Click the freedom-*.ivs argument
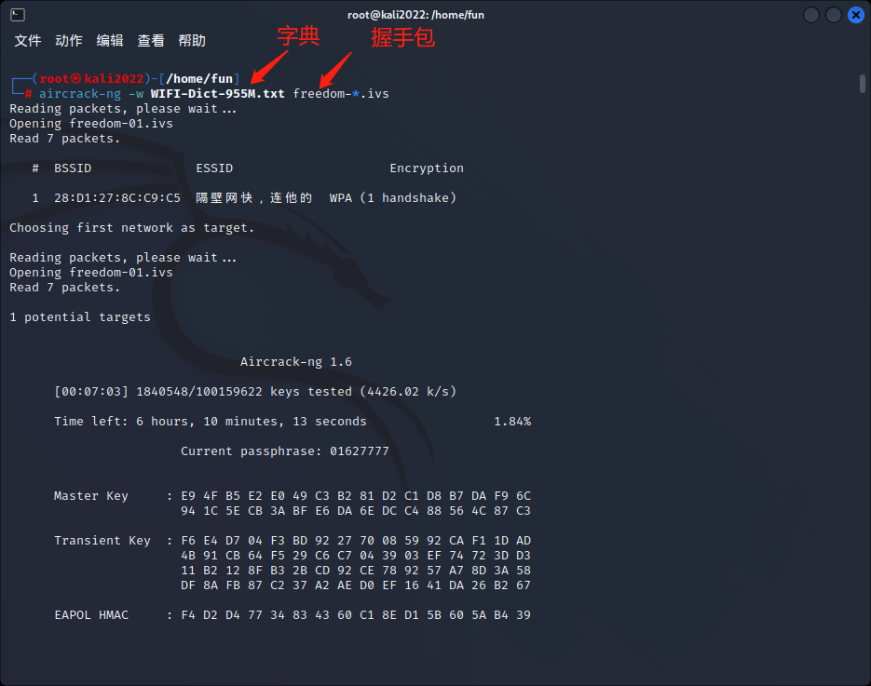The width and height of the screenshot is (871, 686). coord(341,94)
